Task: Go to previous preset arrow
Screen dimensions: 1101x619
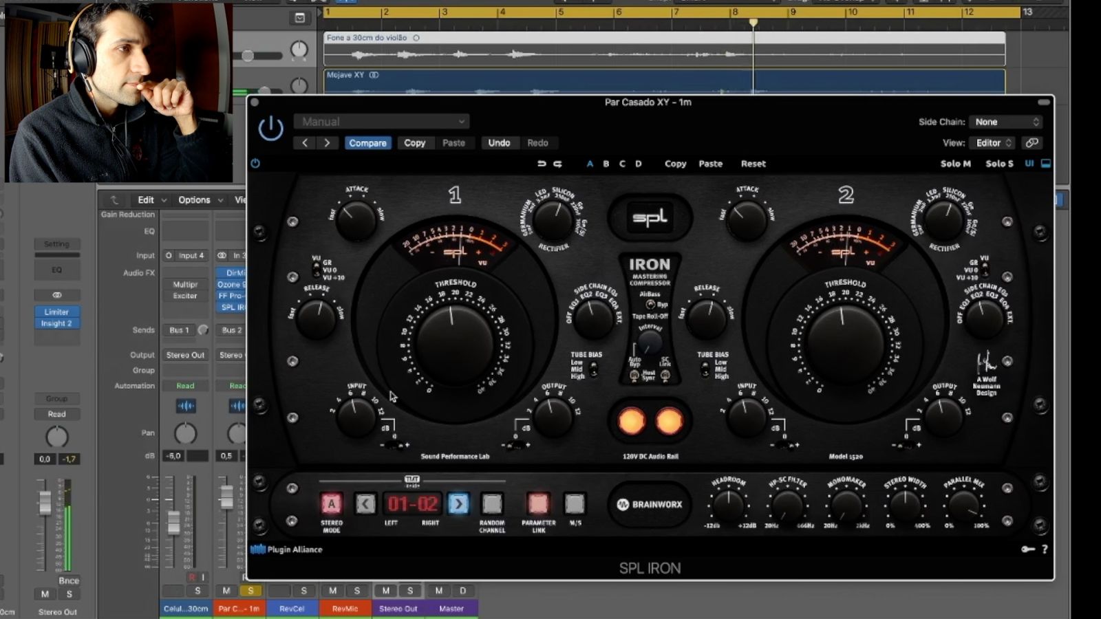Action: pyautogui.click(x=305, y=143)
